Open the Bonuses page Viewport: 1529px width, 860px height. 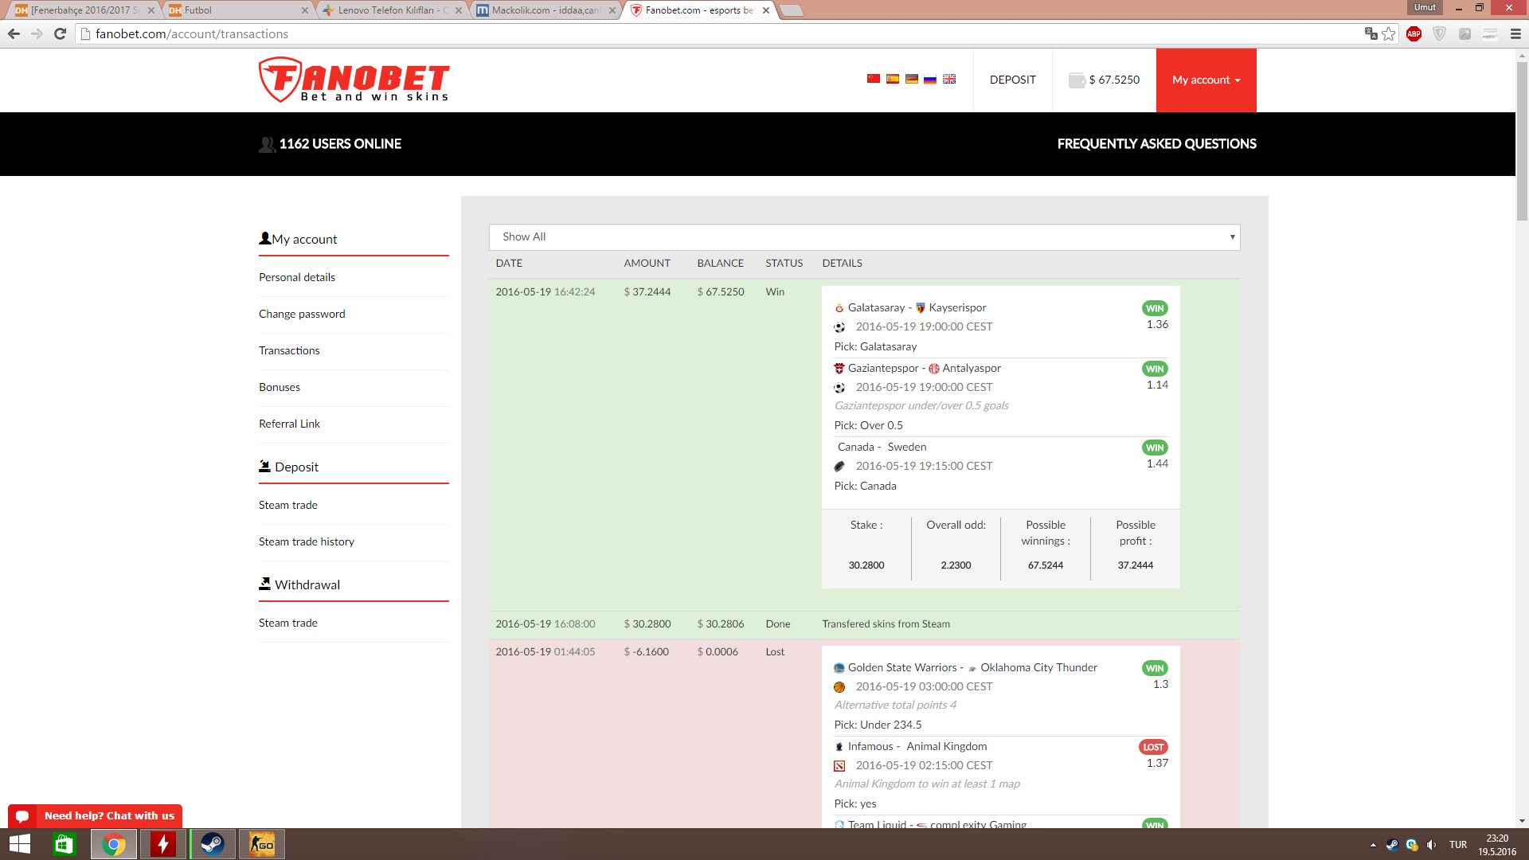[x=280, y=387]
